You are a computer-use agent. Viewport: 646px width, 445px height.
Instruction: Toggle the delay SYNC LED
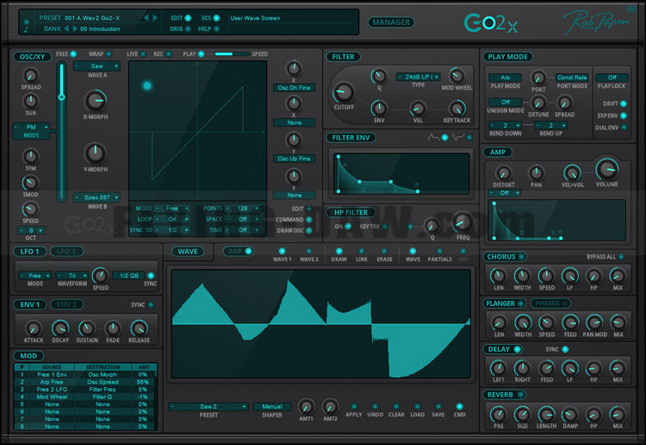pos(565,349)
